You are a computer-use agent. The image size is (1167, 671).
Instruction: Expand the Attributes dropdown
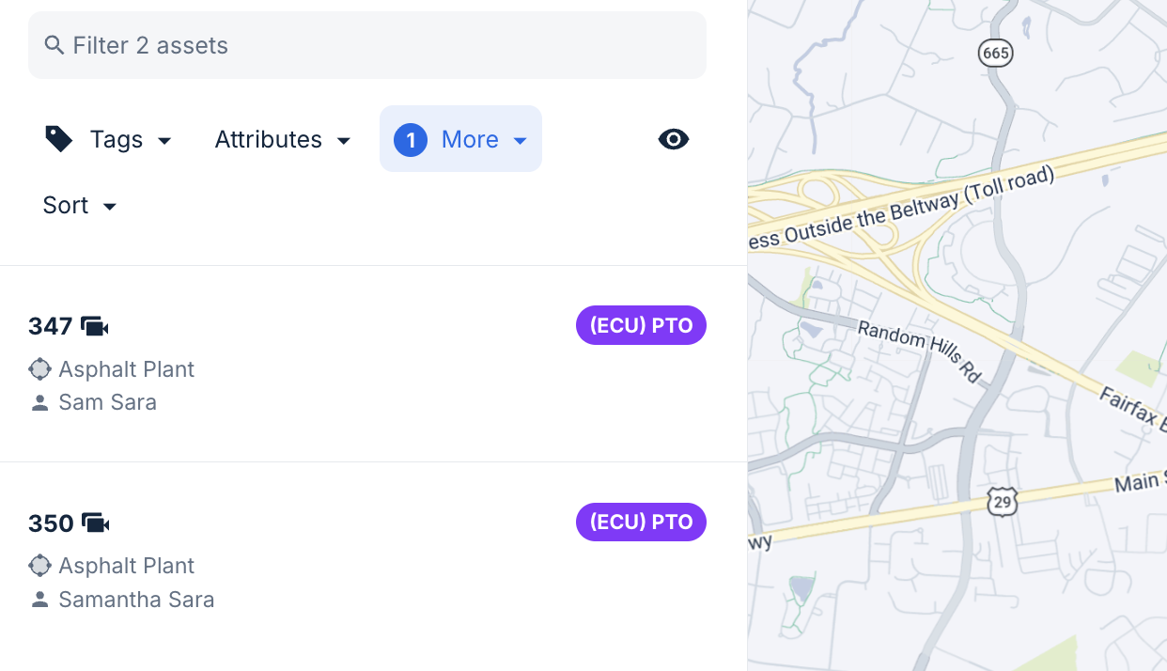283,139
